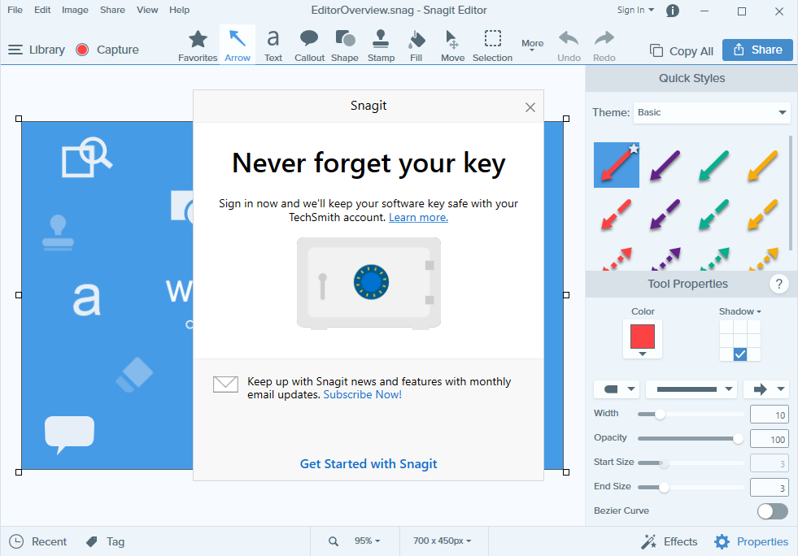Pick the dashed red arrow quick style
Viewport: 798px width, 556px height.
pos(617,214)
